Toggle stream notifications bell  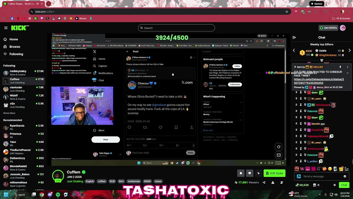[x=241, y=173]
